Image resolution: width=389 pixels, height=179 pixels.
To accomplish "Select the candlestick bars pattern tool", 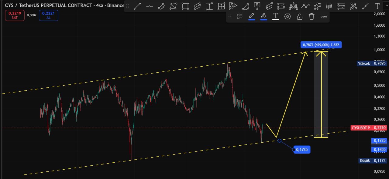I will click(x=329, y=6).
